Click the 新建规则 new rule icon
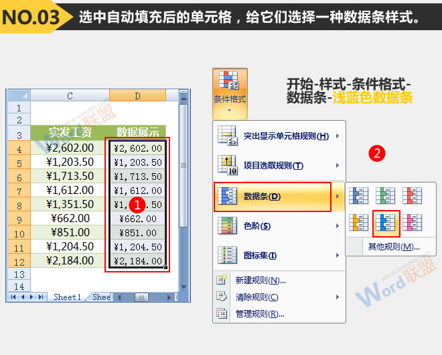The width and height of the screenshot is (442, 355). pyautogui.click(x=222, y=279)
